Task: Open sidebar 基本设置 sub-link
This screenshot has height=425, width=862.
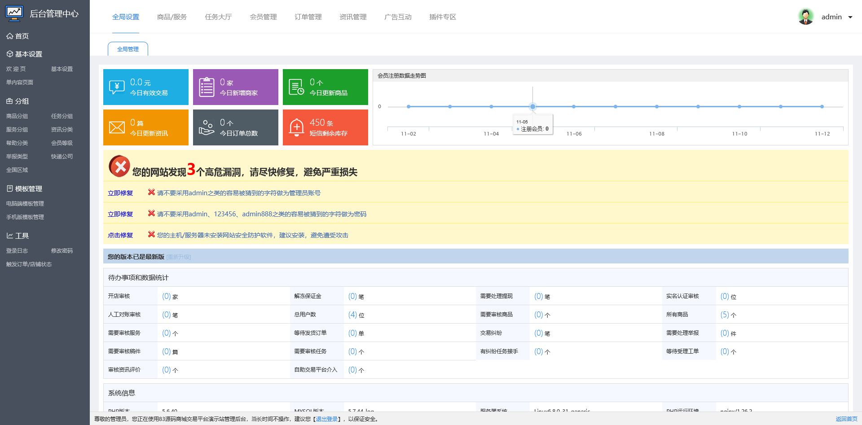Action: [62, 69]
